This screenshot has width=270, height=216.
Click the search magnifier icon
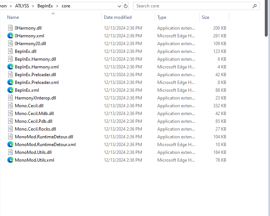coord(254,6)
